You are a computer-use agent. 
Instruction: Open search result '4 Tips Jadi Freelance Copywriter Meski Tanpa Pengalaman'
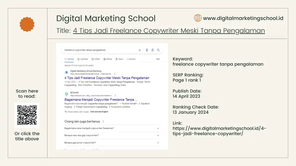pos(107,78)
